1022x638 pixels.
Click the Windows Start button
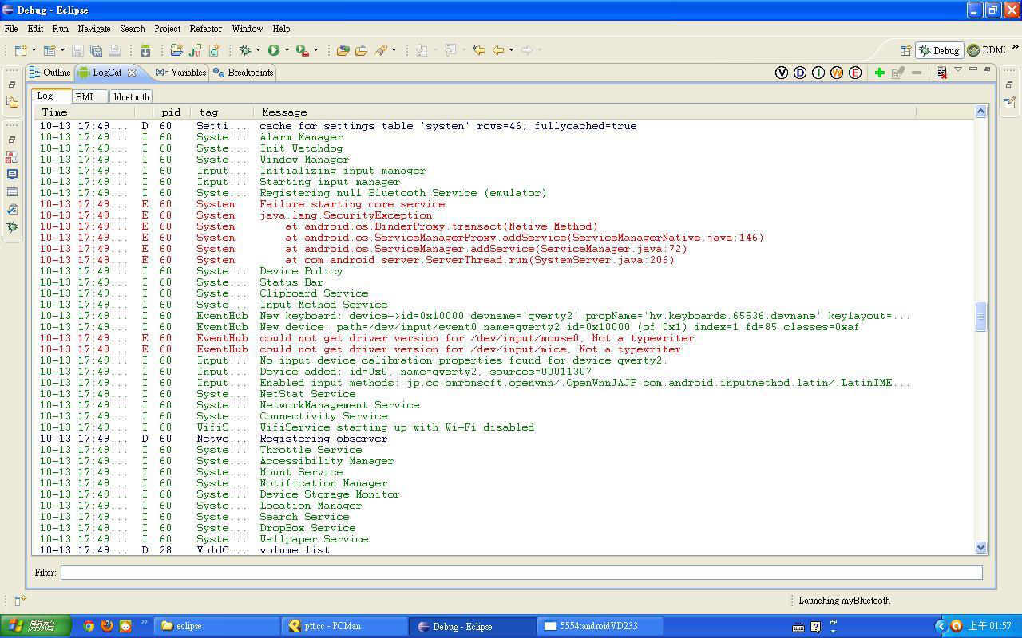(x=36, y=626)
